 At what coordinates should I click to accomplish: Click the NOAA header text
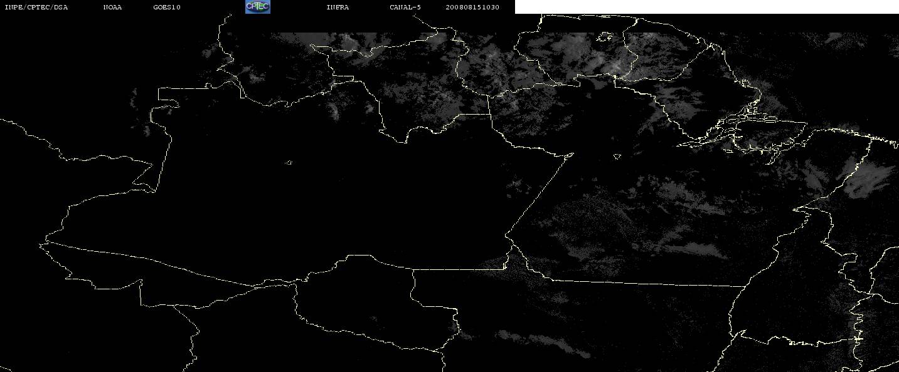[112, 8]
